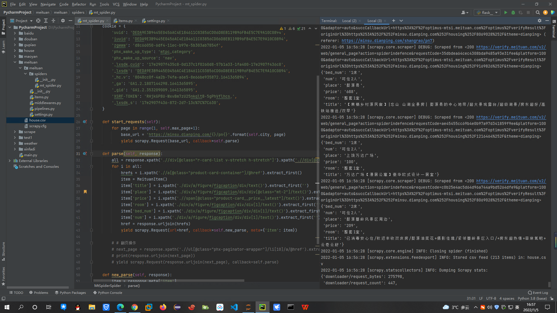Image resolution: width=557 pixels, height=313 pixels.
Task: Open the Problems tool window
Action: tap(41, 292)
